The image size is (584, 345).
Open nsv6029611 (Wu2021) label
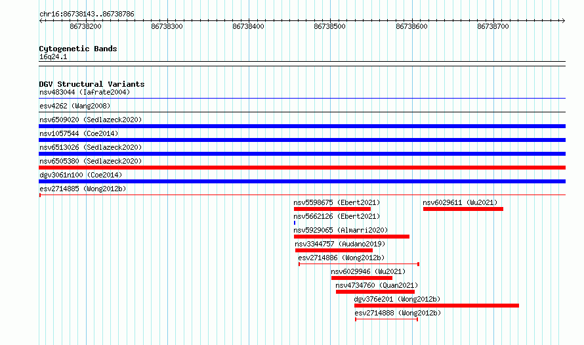coord(460,202)
